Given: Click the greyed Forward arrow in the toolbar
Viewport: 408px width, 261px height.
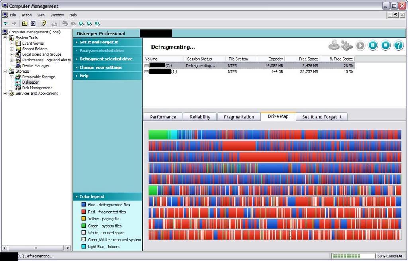Looking at the screenshot, I should coord(14,24).
